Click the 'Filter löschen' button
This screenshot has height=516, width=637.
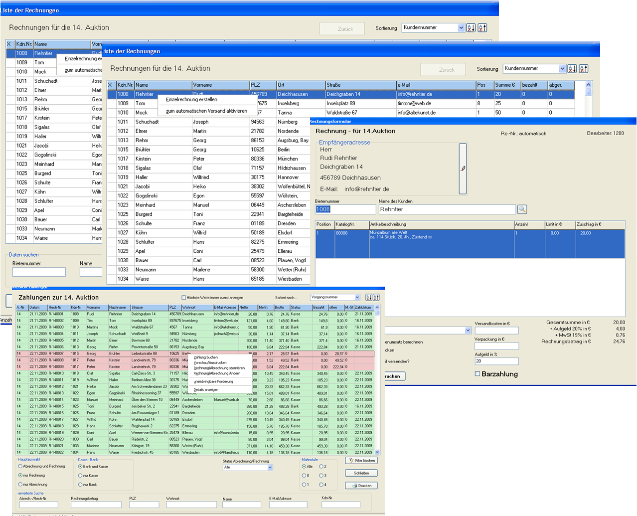click(x=361, y=461)
